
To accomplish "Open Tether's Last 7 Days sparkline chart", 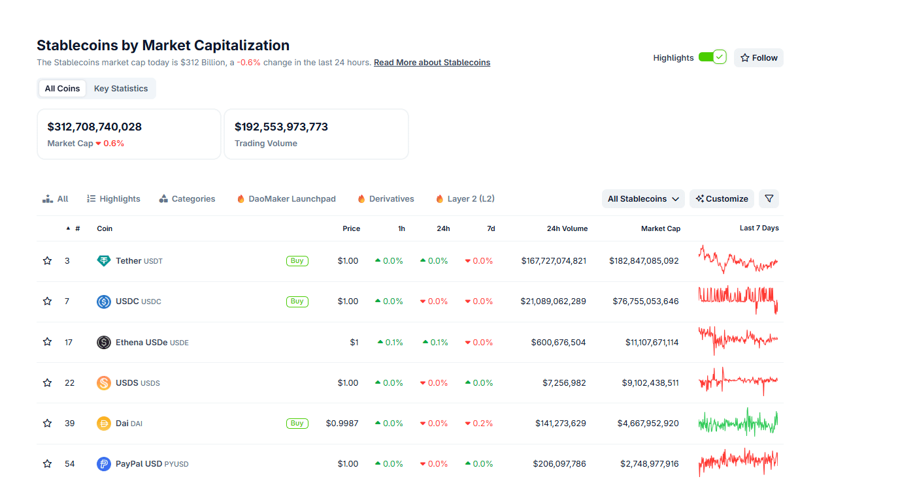I will coord(738,260).
